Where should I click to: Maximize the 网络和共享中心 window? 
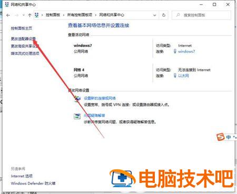tap(214, 5)
